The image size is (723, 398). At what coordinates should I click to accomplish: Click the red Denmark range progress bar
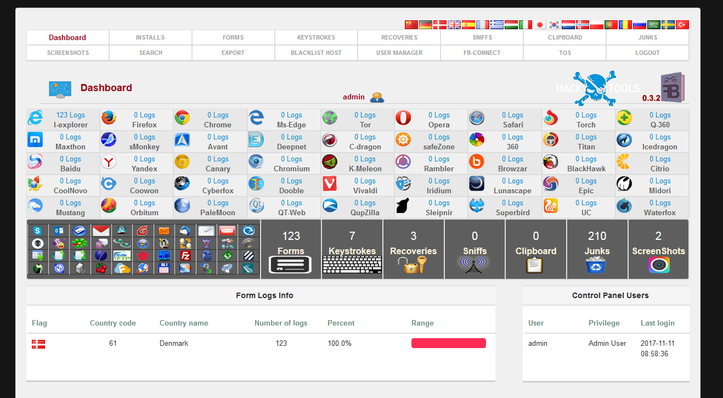tap(449, 343)
